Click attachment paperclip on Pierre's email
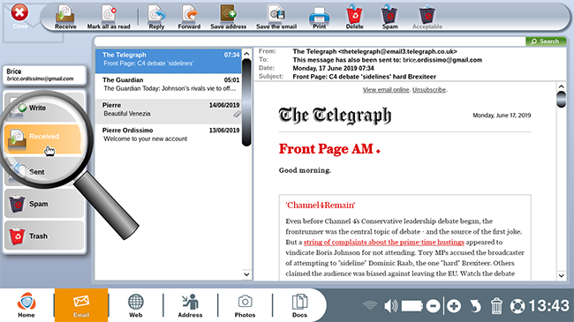Image resolution: width=574 pixels, height=322 pixels. tap(237, 115)
